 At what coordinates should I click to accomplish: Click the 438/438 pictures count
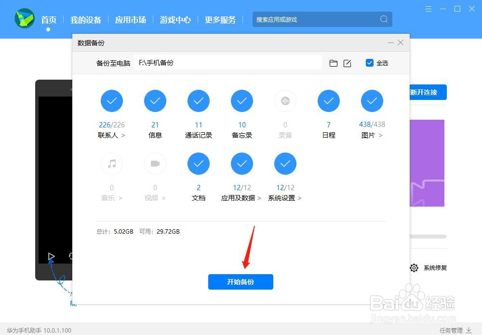(372, 125)
